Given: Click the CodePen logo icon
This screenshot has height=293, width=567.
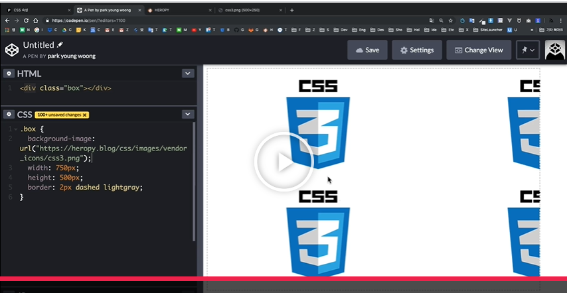Looking at the screenshot, I should [x=12, y=50].
